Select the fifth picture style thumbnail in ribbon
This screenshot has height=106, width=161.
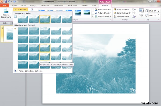pyautogui.click(x=78, y=13)
